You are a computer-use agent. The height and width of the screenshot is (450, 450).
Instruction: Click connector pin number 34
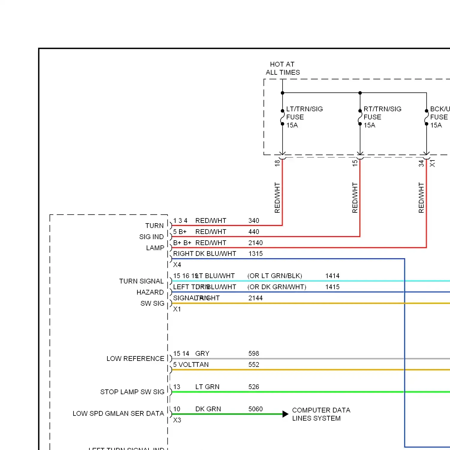coord(421,163)
